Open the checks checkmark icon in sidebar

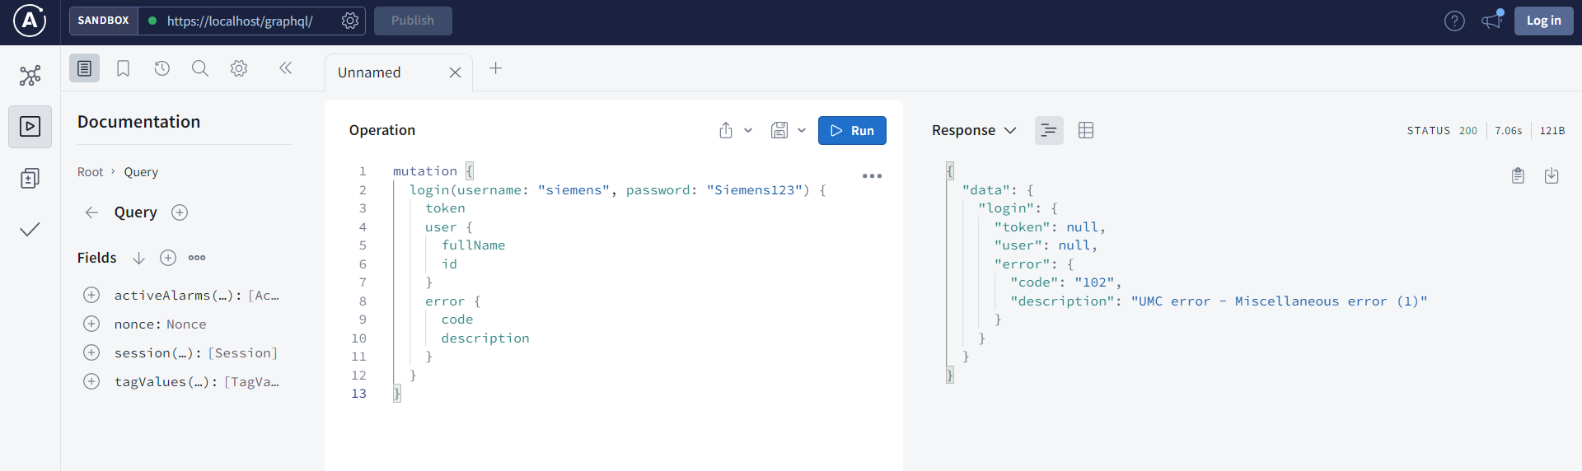point(30,229)
